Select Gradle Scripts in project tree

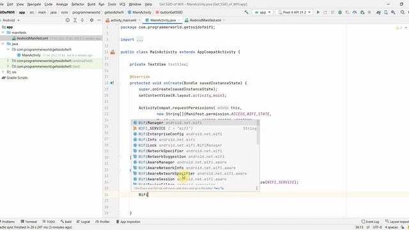click(17, 78)
